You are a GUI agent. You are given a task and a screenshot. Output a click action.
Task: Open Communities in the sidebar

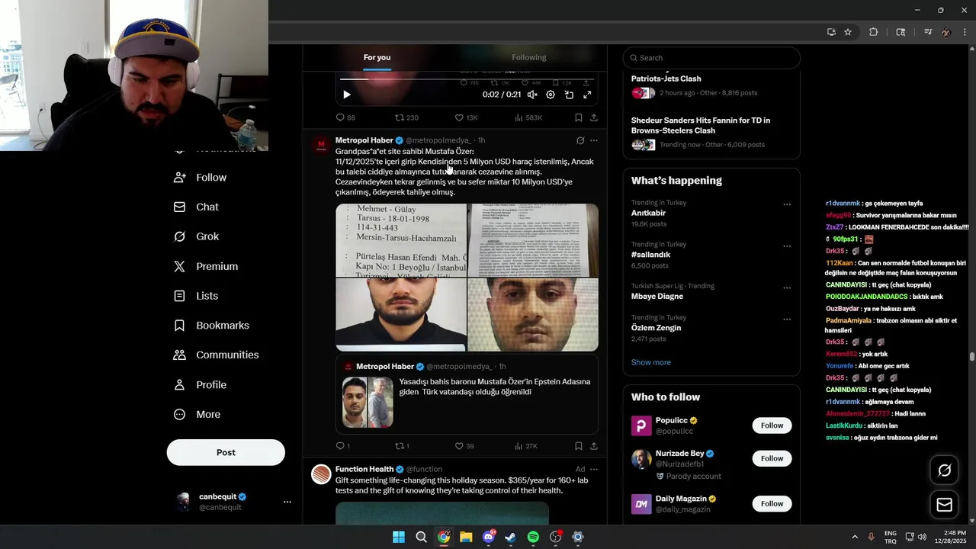217,355
